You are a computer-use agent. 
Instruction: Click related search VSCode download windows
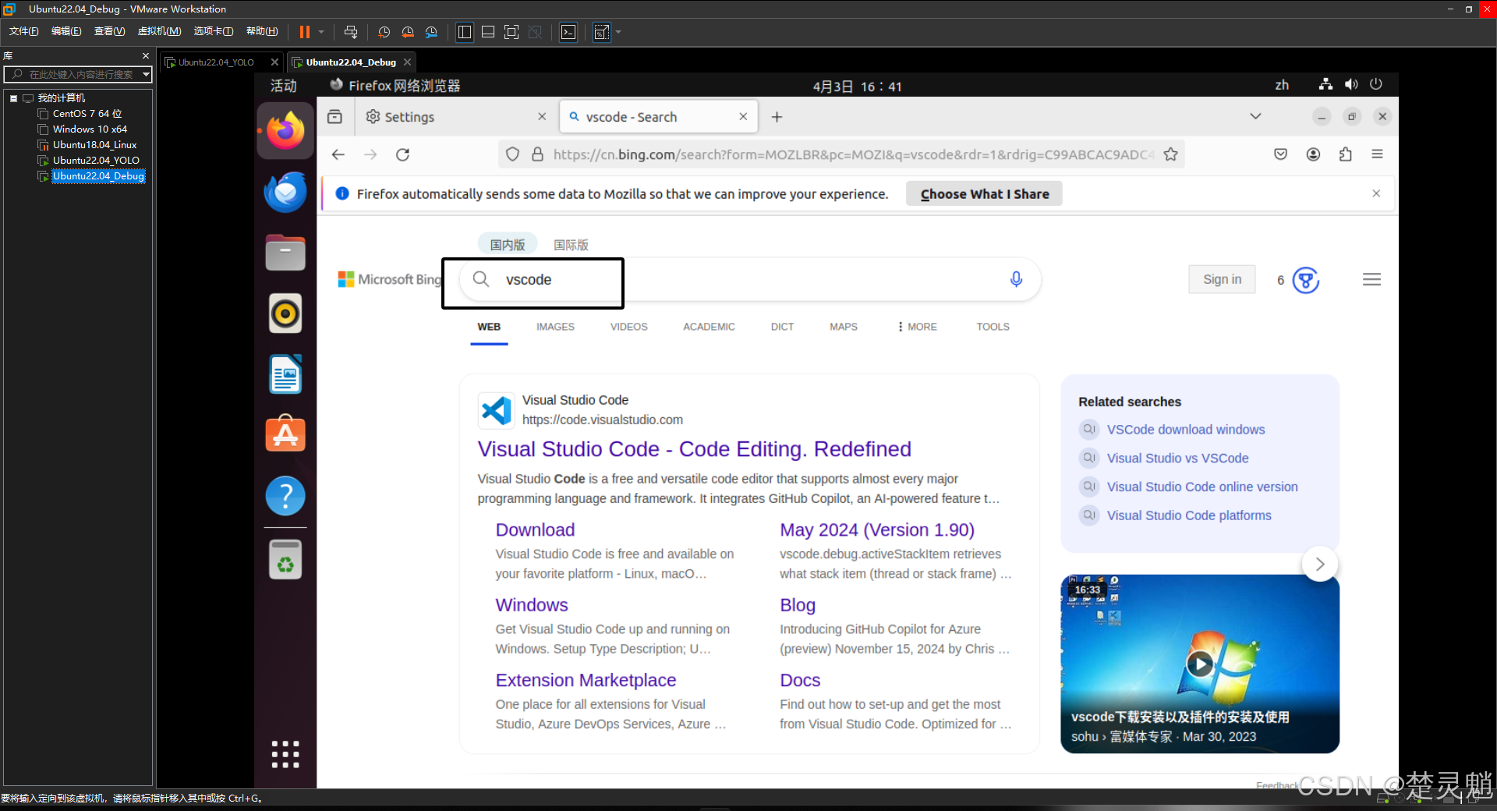click(1186, 430)
